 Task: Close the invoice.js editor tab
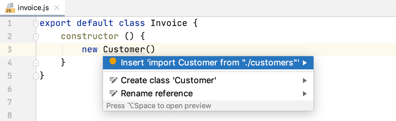click(56, 8)
